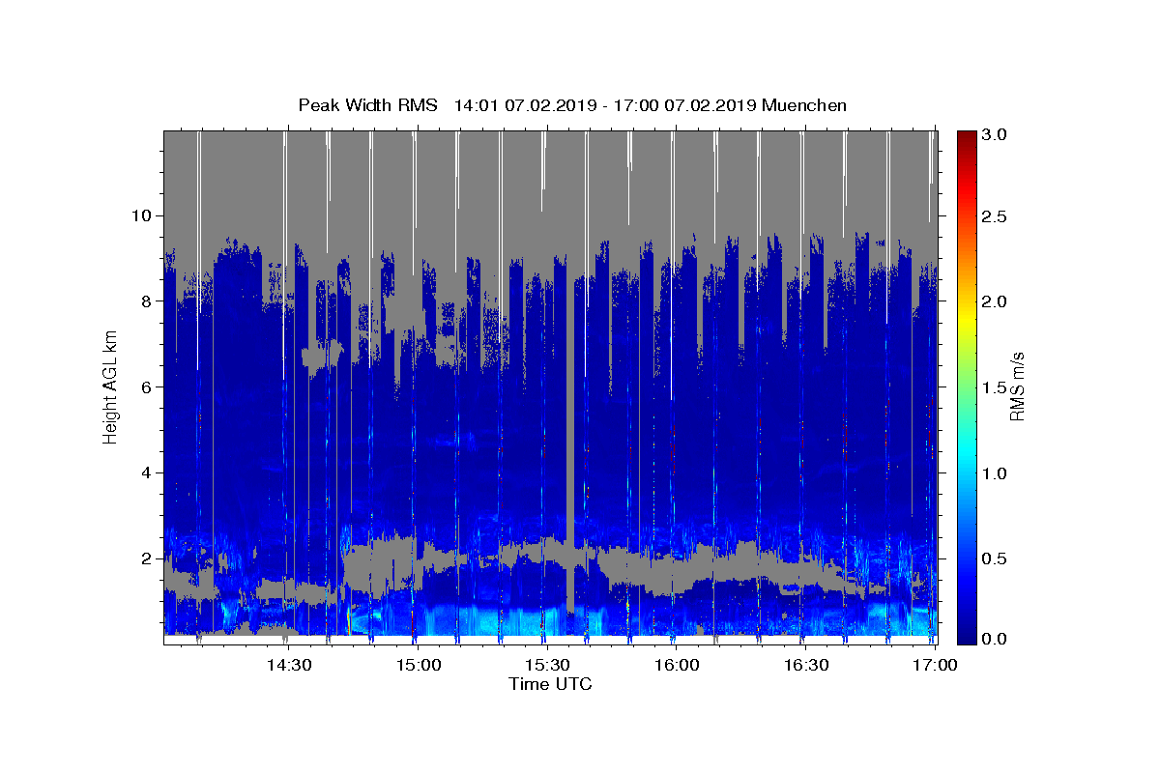
Task: Click the "Muenchen" station name in title
Action: click(x=804, y=105)
